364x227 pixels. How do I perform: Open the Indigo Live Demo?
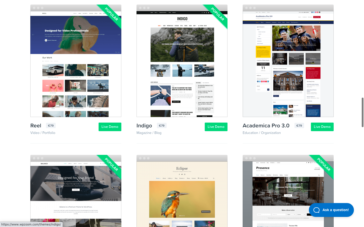(x=216, y=127)
